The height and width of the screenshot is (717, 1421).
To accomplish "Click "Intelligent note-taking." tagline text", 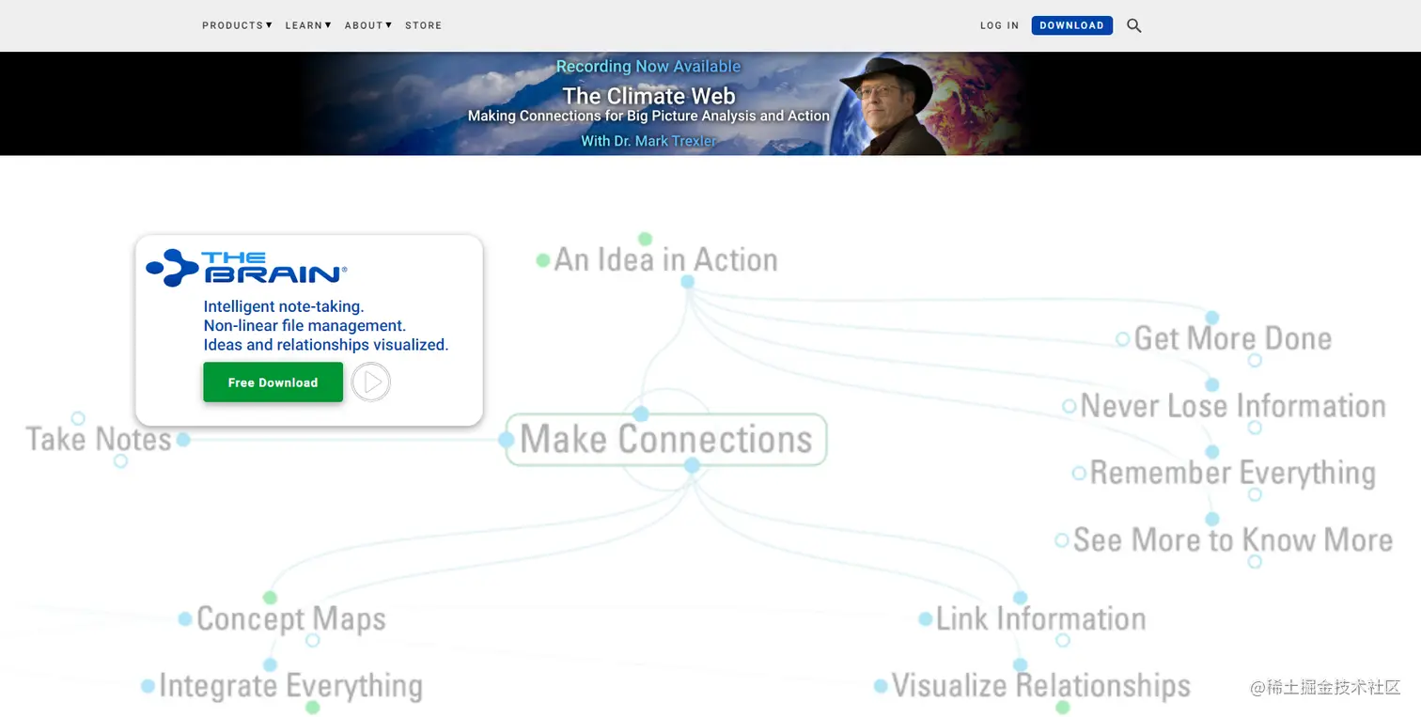I will pos(284,306).
